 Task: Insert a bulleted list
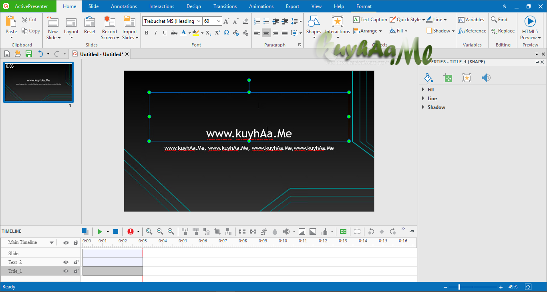tap(266, 21)
